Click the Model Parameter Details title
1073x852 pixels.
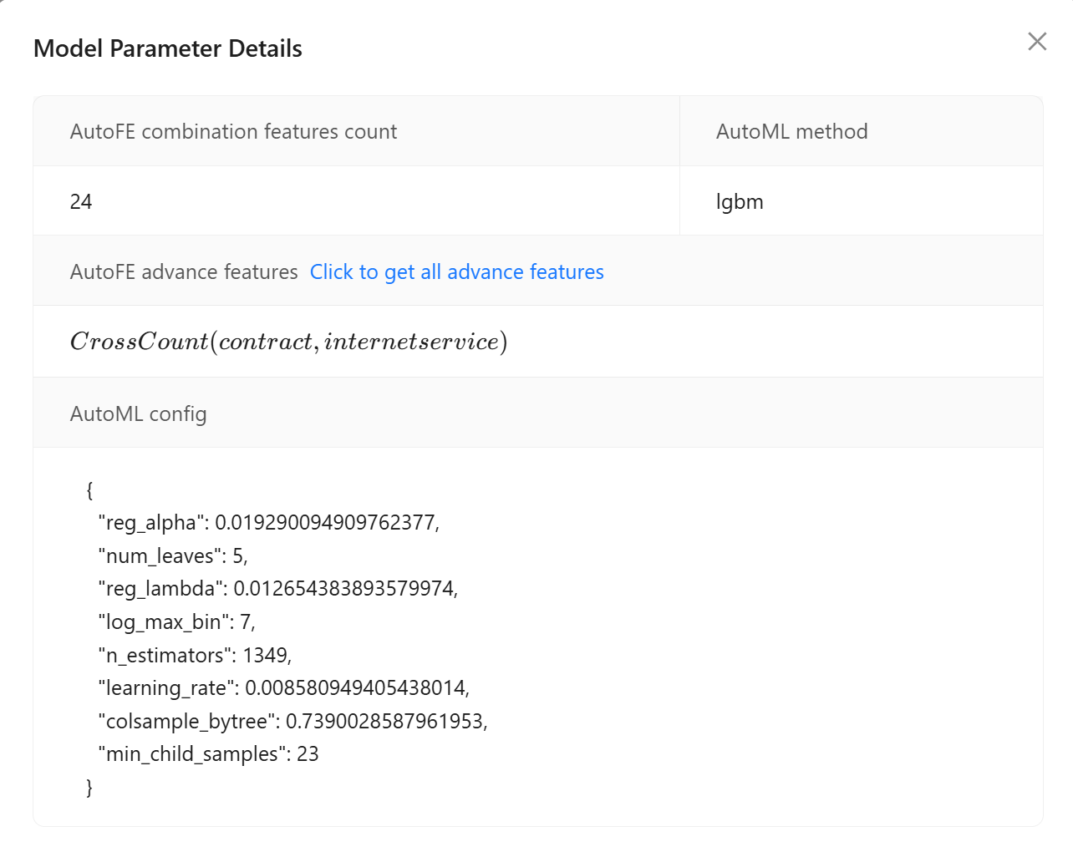[168, 48]
